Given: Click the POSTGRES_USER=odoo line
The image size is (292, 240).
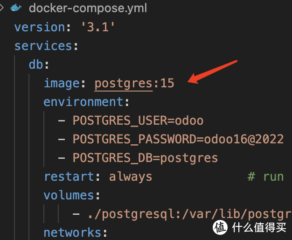Looking at the screenshot, I should tap(138, 120).
